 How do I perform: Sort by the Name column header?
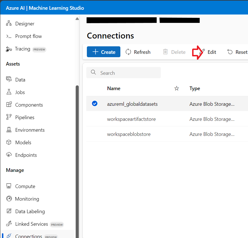114,88
